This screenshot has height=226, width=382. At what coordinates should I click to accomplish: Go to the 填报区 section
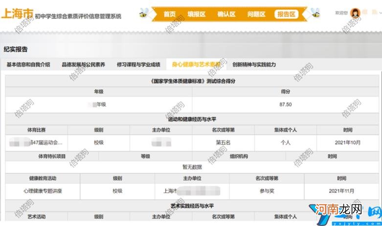(196, 14)
